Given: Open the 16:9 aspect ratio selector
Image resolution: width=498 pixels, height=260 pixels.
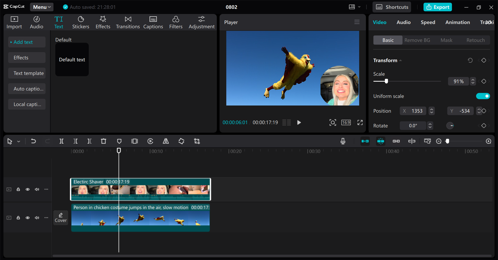Looking at the screenshot, I should (x=346, y=122).
